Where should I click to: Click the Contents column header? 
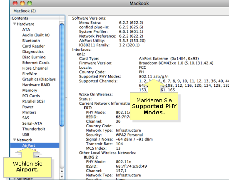(x=35, y=18)
